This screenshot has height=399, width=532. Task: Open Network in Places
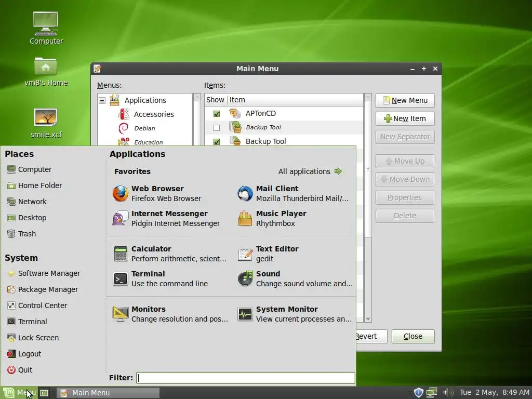point(27,202)
